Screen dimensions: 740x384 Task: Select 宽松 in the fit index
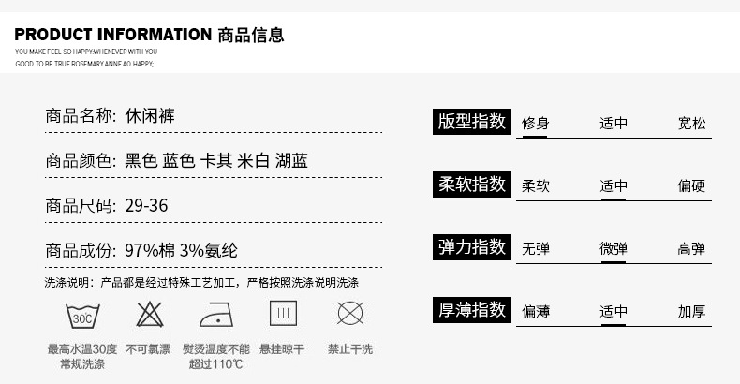[x=692, y=123]
